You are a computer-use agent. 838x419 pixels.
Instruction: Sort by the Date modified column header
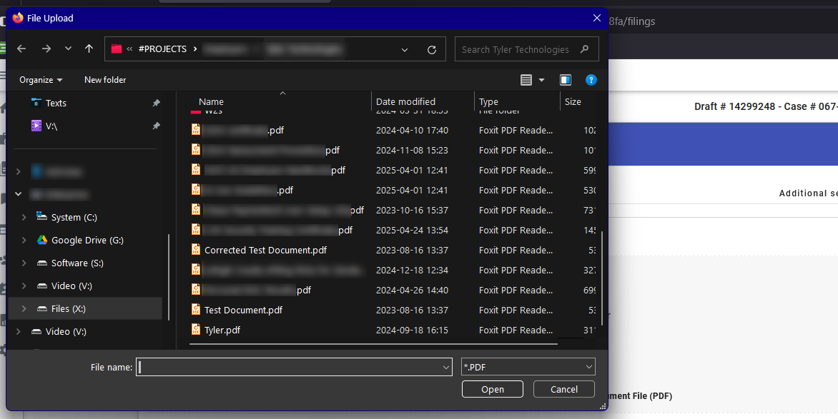point(405,101)
